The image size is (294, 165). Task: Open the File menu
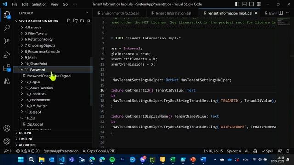(x=14, y=4)
